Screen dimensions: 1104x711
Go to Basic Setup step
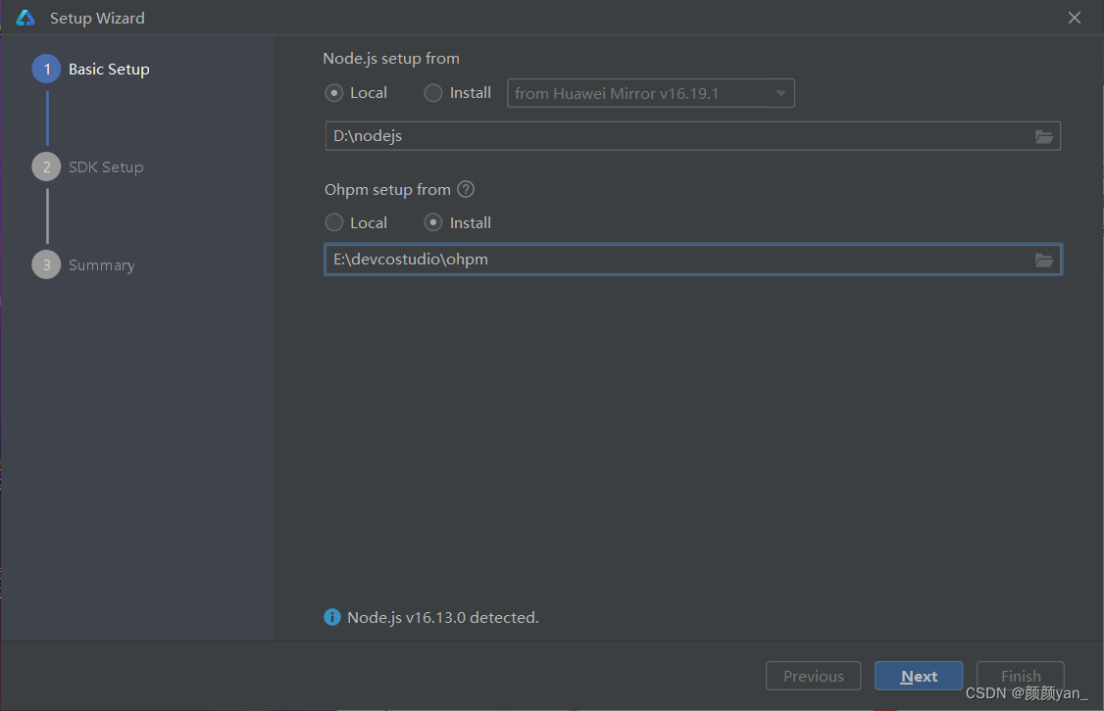pyautogui.click(x=91, y=69)
